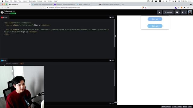Viewport: 193px width, 108px height.
Task: Reload the page
Action: pyautogui.click(x=8, y=7)
